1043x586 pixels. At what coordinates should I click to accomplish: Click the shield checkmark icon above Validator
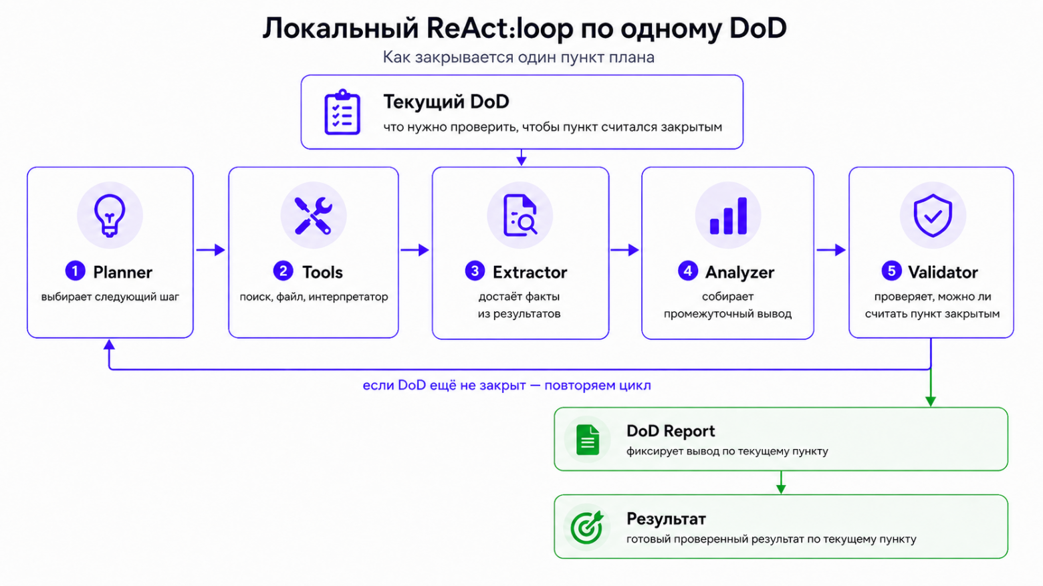pyautogui.click(x=933, y=215)
